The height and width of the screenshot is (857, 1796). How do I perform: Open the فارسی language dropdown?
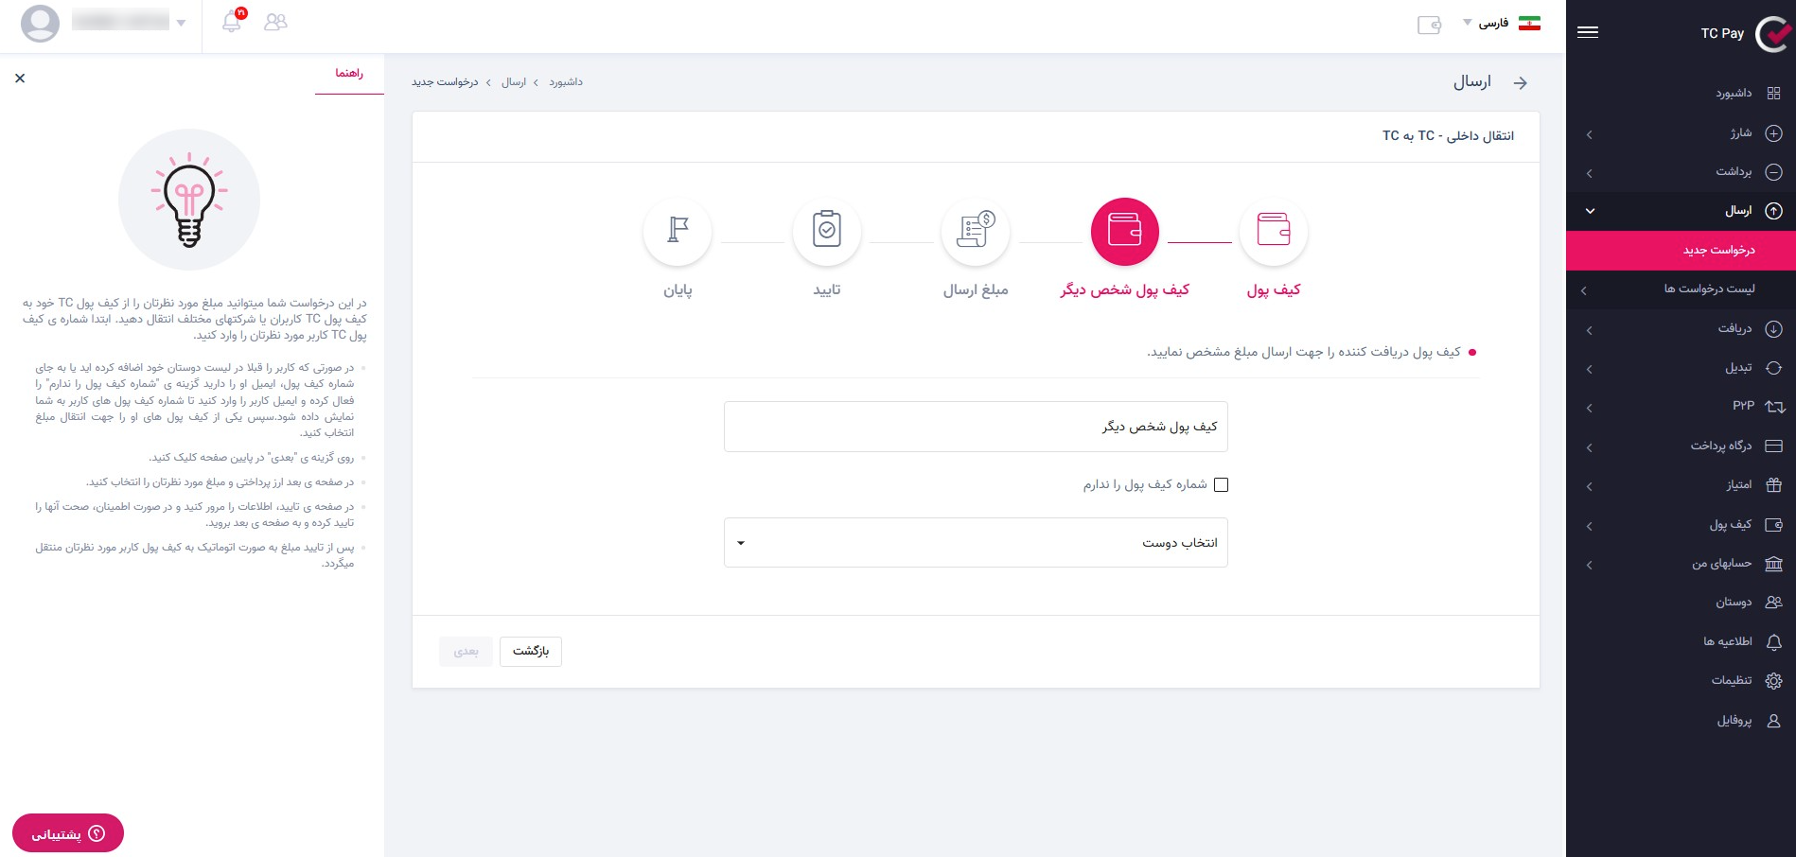coord(1488,23)
